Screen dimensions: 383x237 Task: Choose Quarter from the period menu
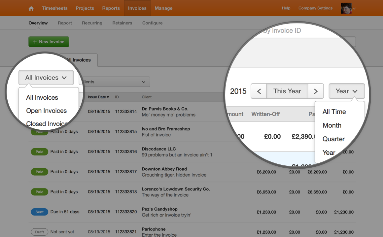point(333,139)
